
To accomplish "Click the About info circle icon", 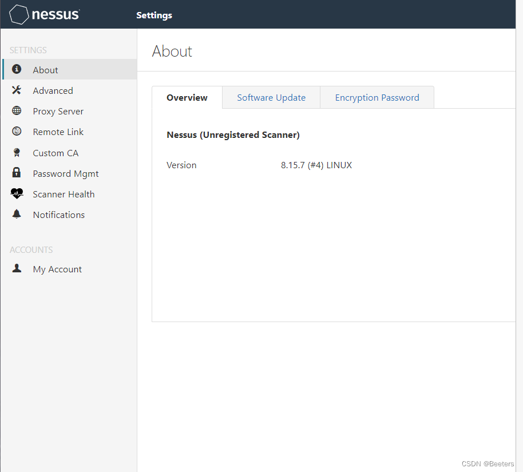I will pos(17,69).
